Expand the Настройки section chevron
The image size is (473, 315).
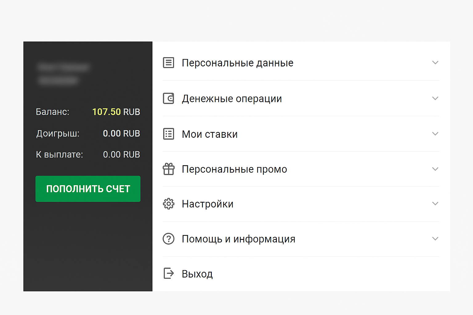pos(435,204)
